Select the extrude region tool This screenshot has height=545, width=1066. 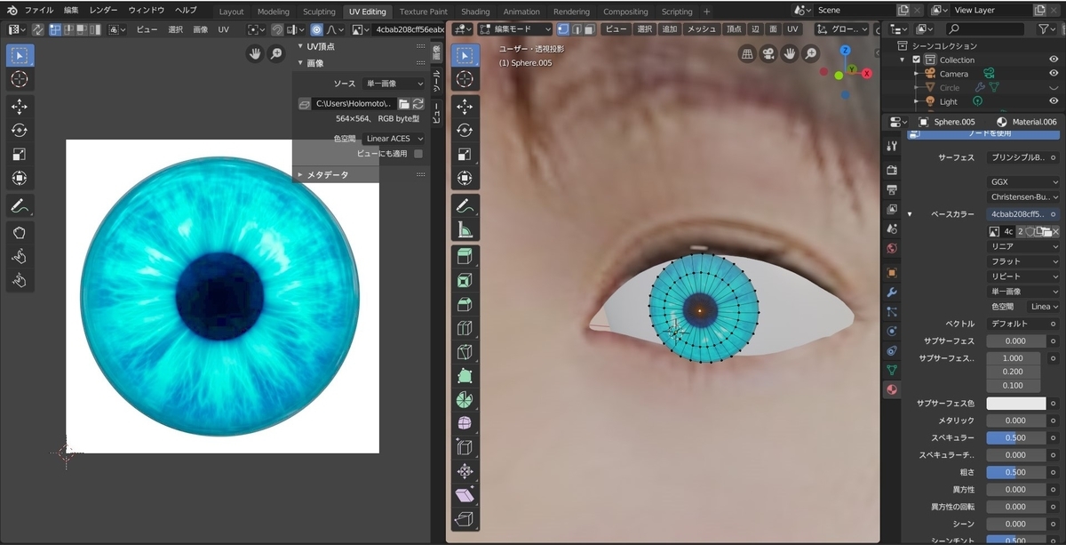pos(465,257)
